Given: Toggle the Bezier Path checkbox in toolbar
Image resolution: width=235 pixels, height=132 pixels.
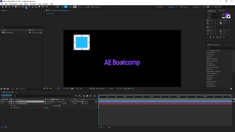Looking at the screenshot, I should [92, 7].
